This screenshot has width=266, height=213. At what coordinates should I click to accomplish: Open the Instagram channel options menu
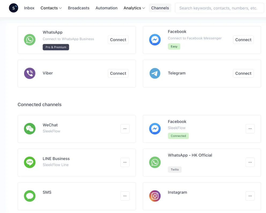[x=250, y=196]
